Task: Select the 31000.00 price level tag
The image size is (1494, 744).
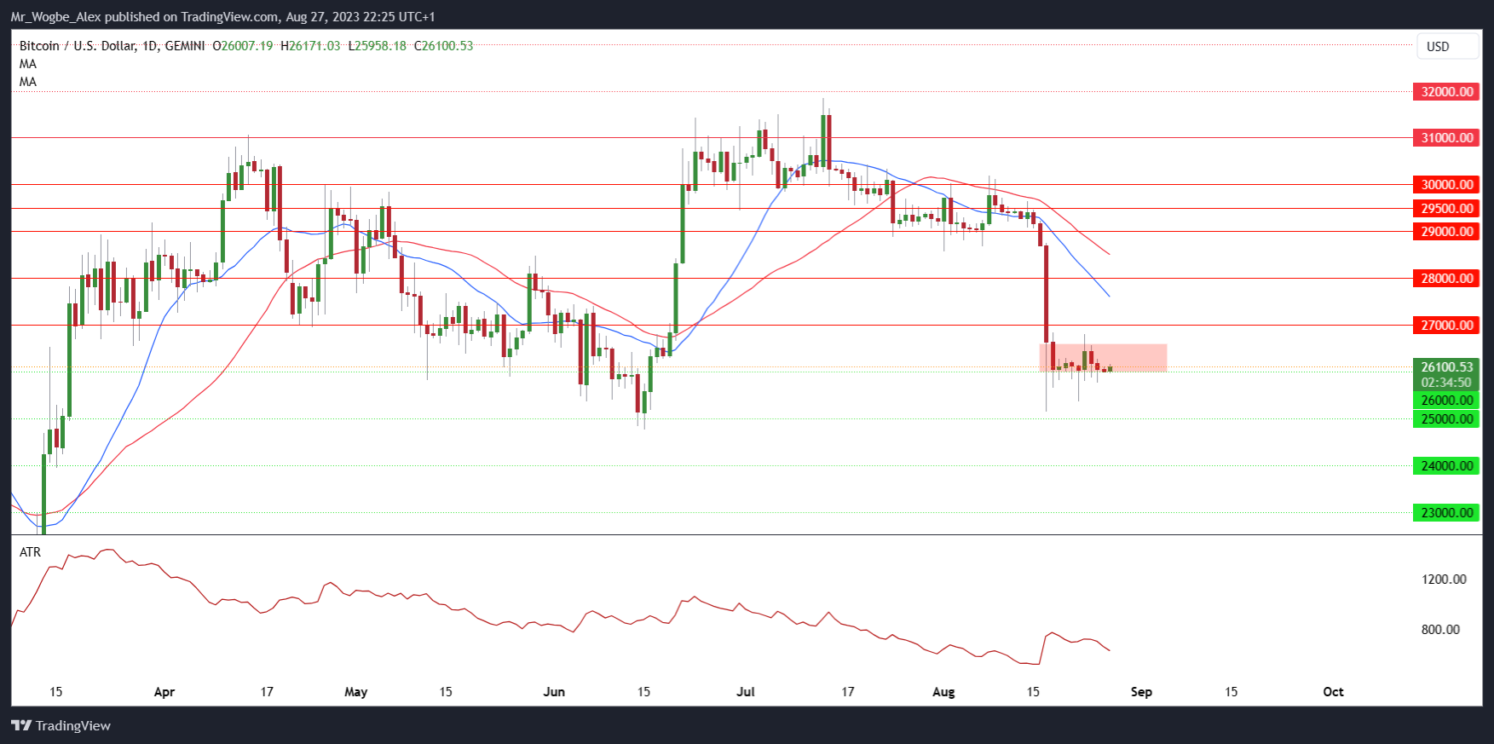Action: 1446,137
